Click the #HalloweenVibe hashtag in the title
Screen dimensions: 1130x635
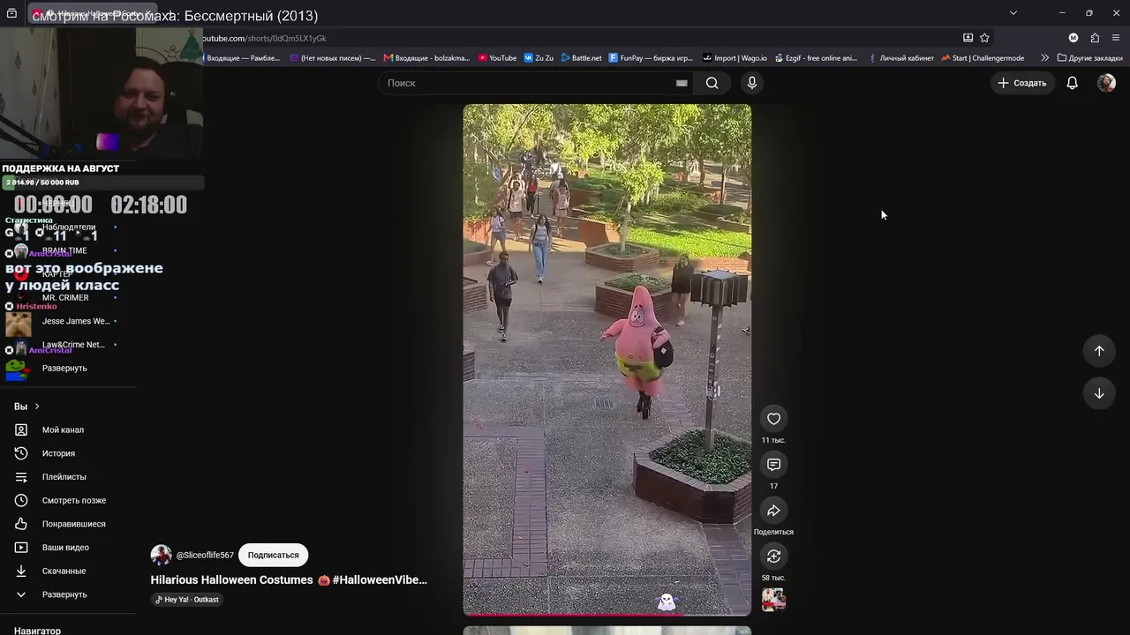click(380, 580)
